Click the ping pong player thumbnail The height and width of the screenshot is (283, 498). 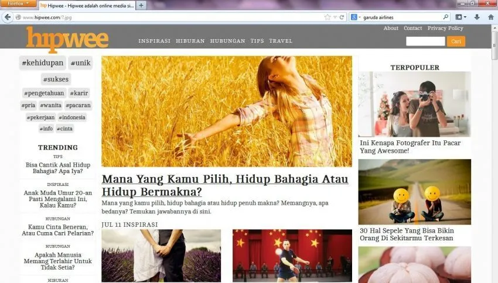pyautogui.click(x=292, y=256)
